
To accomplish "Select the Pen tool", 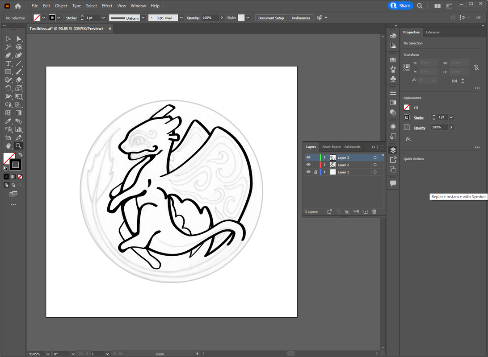I will point(8,55).
